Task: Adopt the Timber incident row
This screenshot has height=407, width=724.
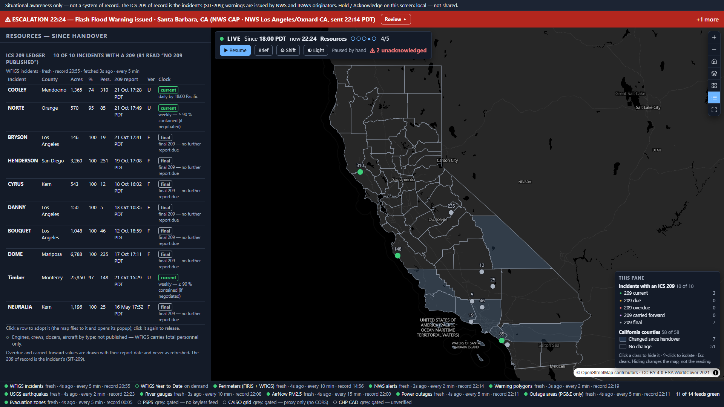Action: tap(105, 286)
